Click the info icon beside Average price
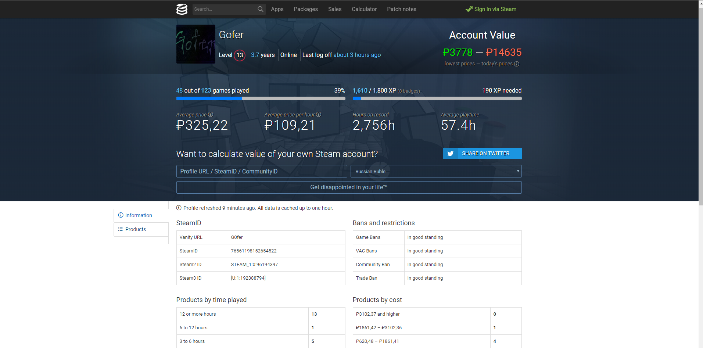The width and height of the screenshot is (703, 348). (211, 115)
